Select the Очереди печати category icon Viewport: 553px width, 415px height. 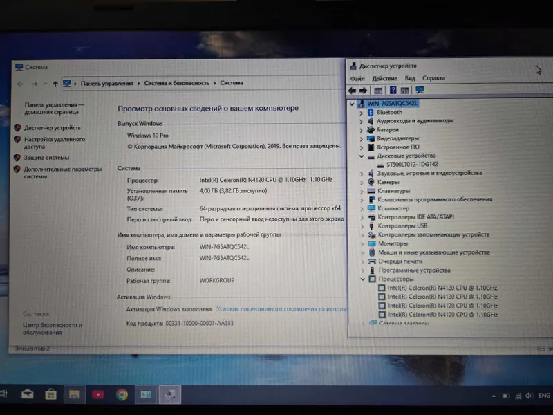tap(372, 261)
